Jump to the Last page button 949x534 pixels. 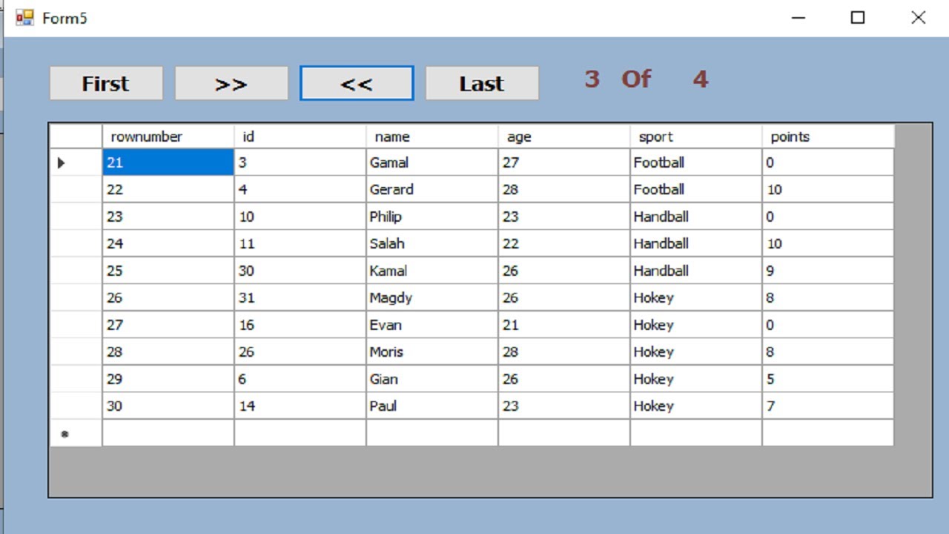(x=482, y=83)
